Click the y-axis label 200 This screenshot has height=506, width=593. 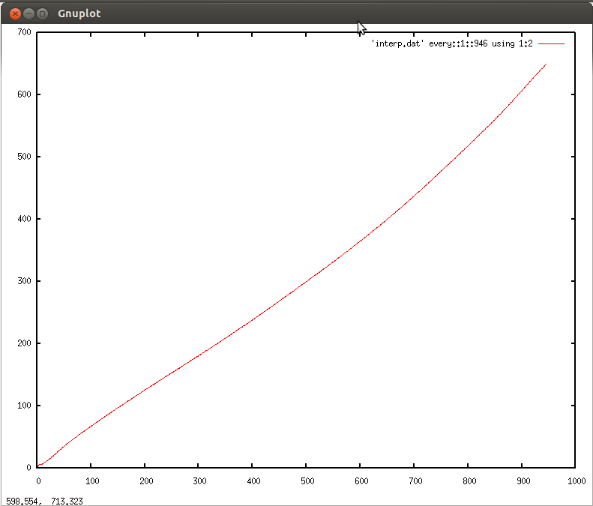click(x=24, y=343)
